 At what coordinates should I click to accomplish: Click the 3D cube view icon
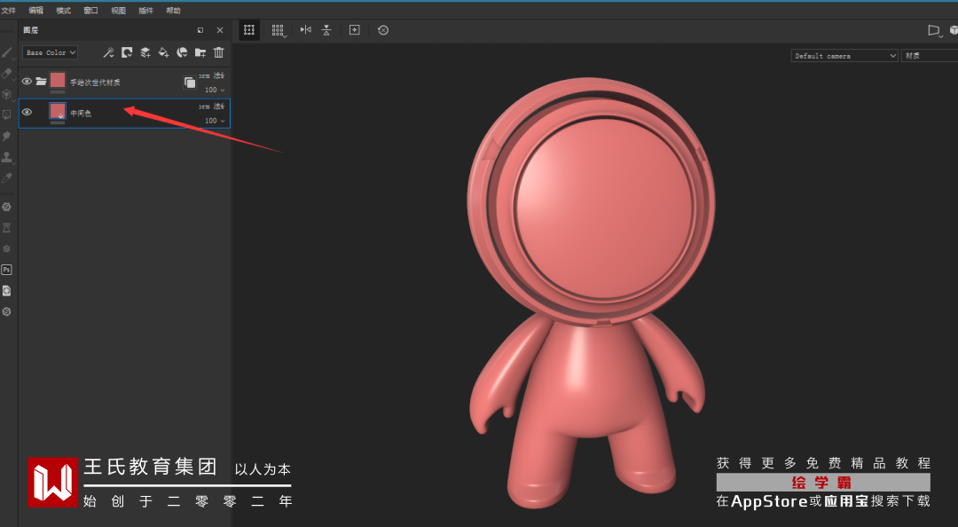click(953, 30)
